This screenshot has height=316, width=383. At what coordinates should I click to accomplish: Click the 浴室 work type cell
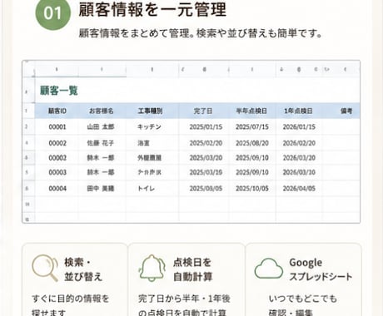(x=143, y=143)
